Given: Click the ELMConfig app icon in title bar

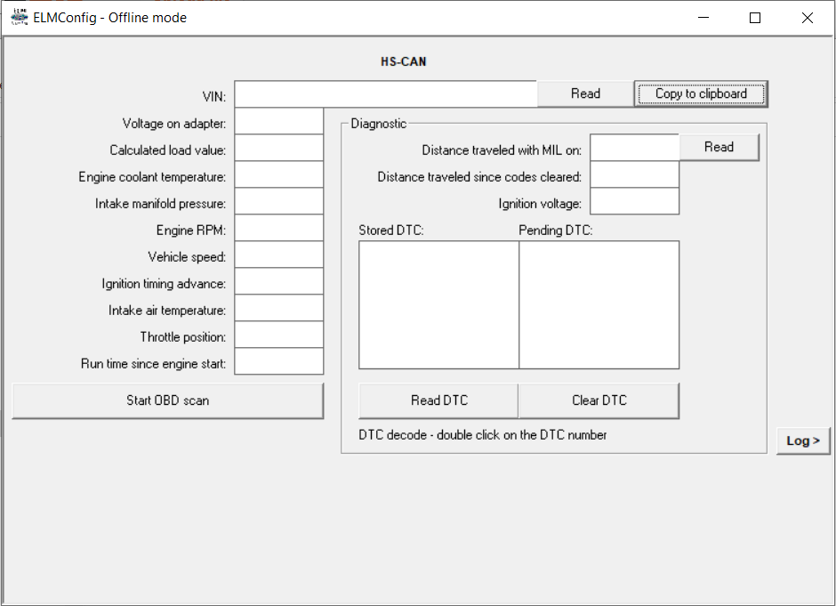Looking at the screenshot, I should pos(20,17).
